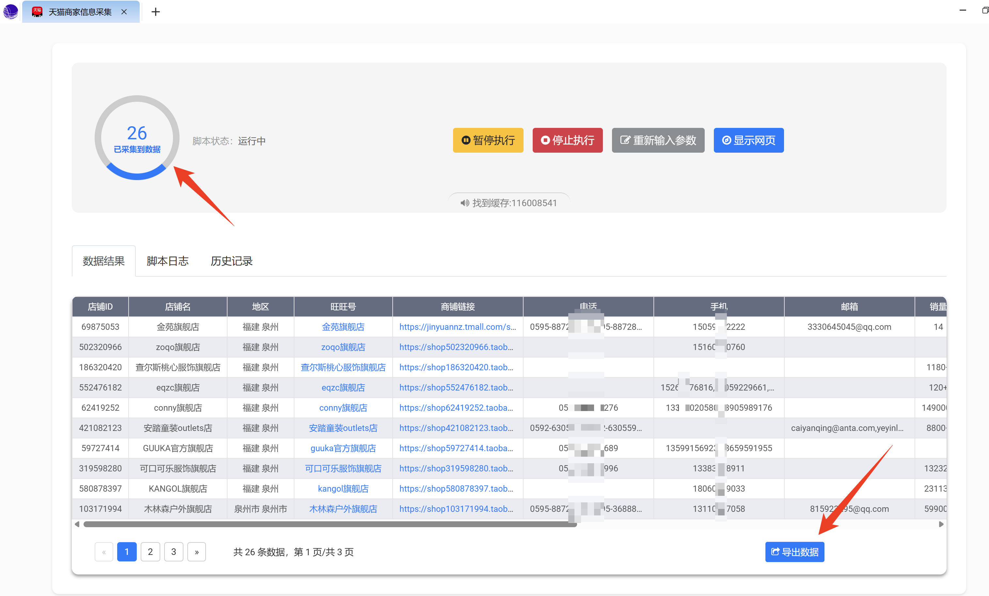Click the 26 已采集到数据 progress circle
Viewport: 989px width, 596px height.
coord(137,138)
